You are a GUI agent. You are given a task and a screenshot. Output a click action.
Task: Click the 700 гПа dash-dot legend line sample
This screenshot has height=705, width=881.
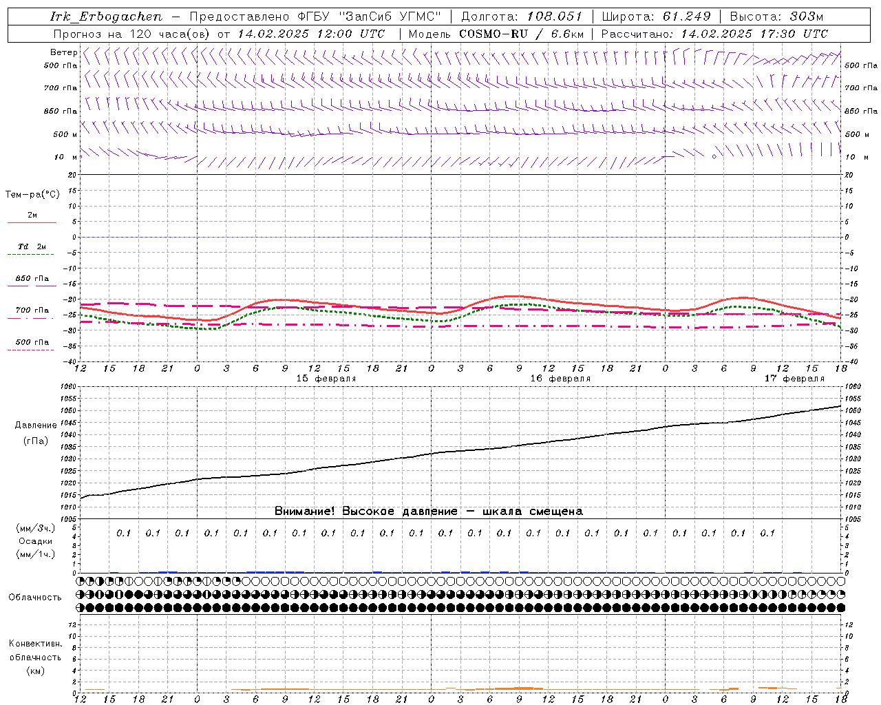point(31,319)
